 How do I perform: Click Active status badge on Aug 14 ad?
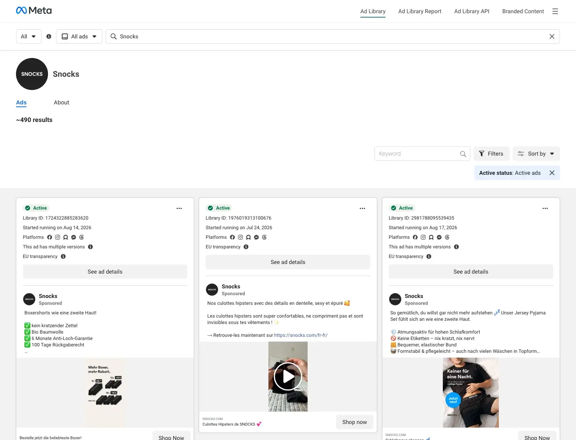pyautogui.click(x=36, y=208)
